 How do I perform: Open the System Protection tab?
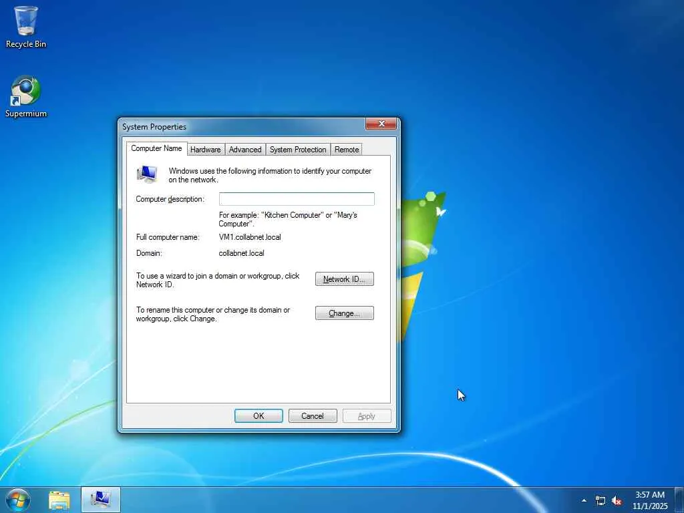[x=298, y=149]
